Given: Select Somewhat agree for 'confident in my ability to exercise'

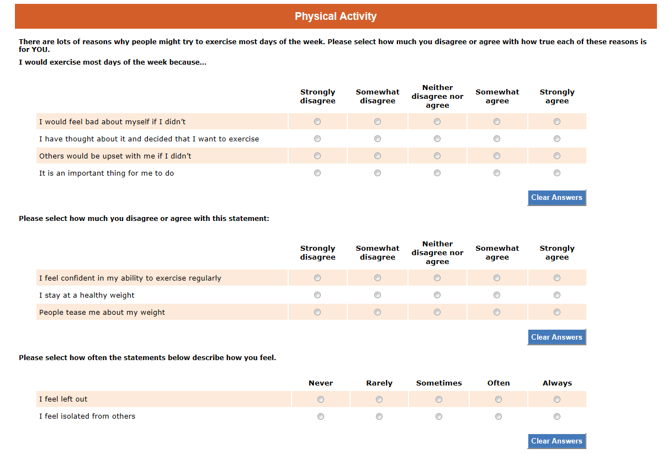Looking at the screenshot, I should click(x=497, y=278).
